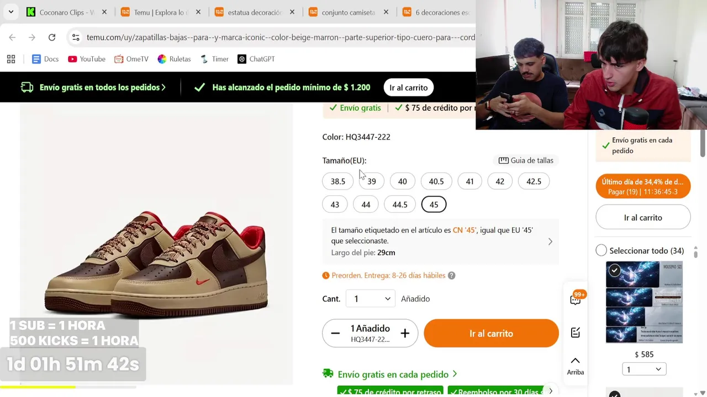Open the YouTube bookmark
This screenshot has height=397, width=707.
87,59
